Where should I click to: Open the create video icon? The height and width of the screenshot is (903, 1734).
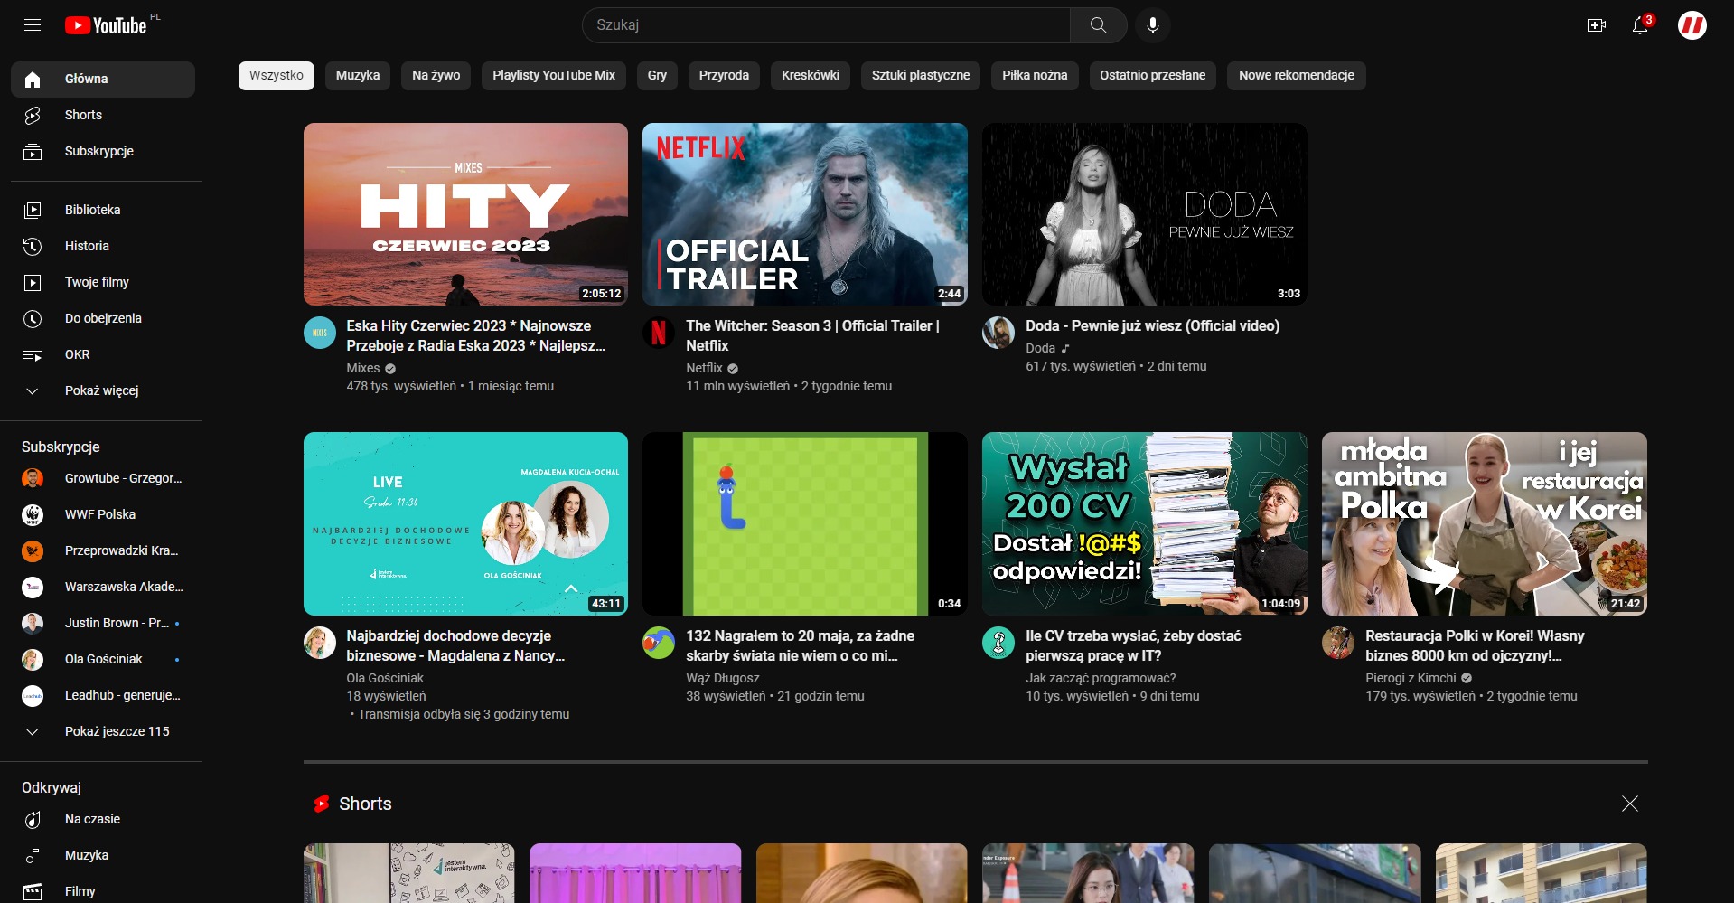pyautogui.click(x=1597, y=25)
